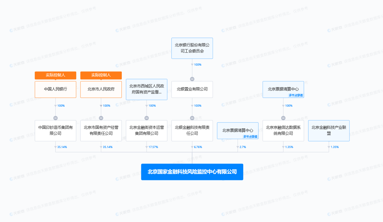Click the 北京国家金融科技风险监控中心有限公司 root node

[x=192, y=172]
